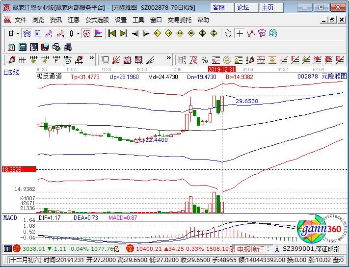Step chart right with black arrow

[x=146, y=33]
